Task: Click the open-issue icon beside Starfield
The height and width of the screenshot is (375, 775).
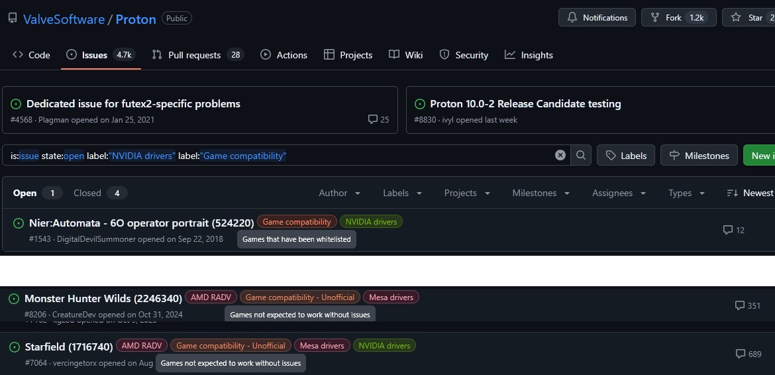Action: tap(15, 347)
